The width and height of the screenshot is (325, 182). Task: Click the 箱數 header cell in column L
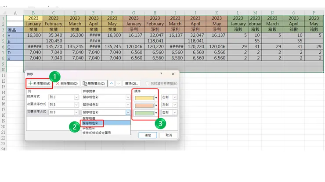click(x=238, y=30)
